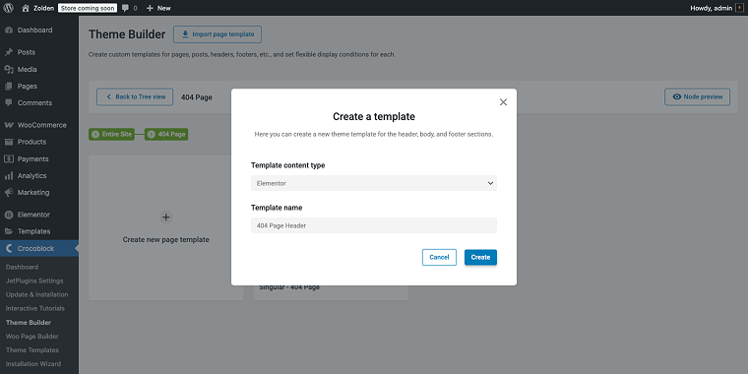Click the Marketing megaphone icon
Image resolution: width=748 pixels, height=374 pixels.
tap(9, 193)
